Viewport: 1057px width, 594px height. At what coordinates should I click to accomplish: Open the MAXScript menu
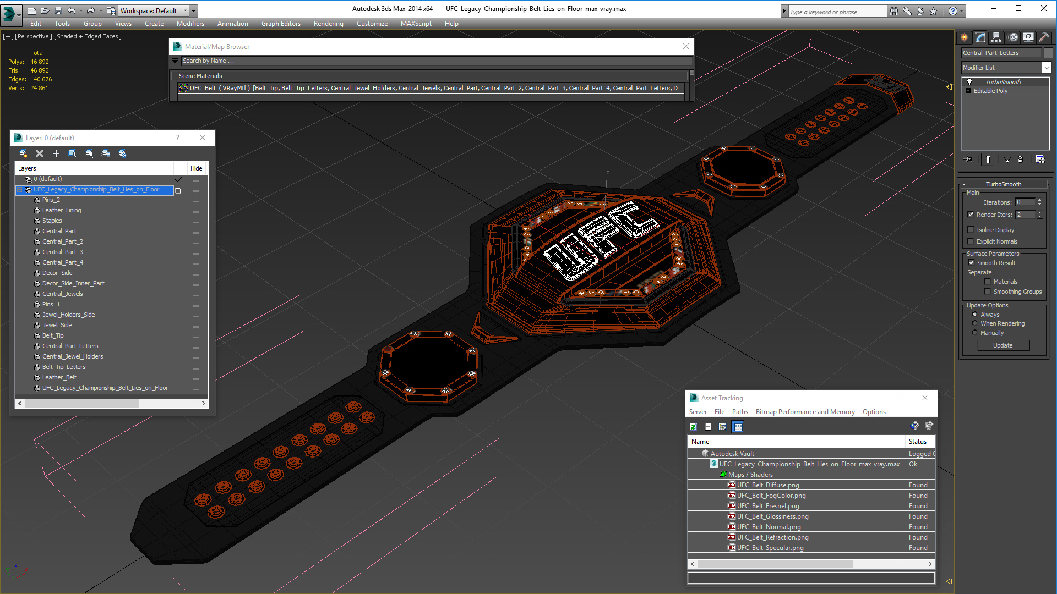click(x=416, y=24)
